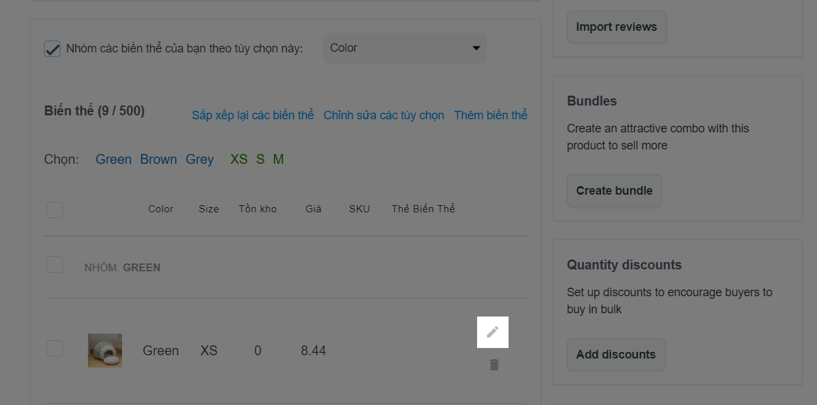The image size is (817, 405).
Task: Select all S size variants
Action: 261,159
